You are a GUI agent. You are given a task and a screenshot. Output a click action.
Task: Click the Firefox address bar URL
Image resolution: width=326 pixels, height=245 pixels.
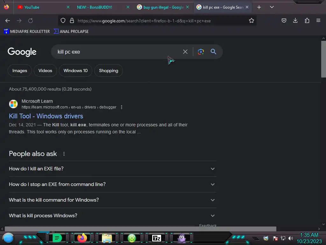point(144,21)
